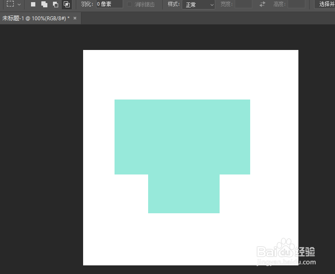Swap width and height with arrows icon
This screenshot has width=335, height=274.
point(262,4)
